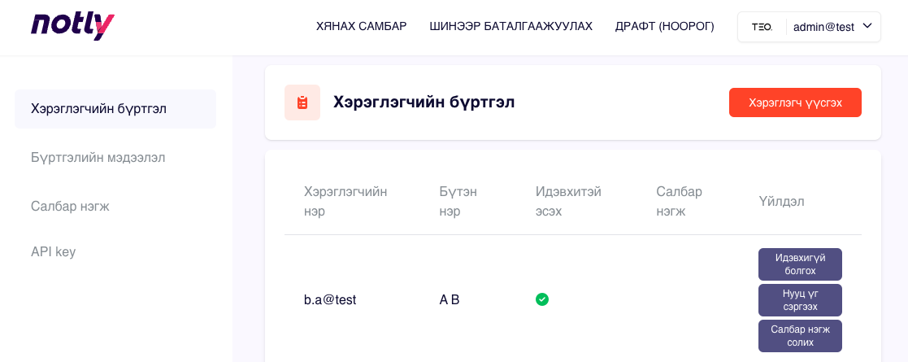Open the account menu chevron arrow
The image size is (908, 362).
click(867, 26)
